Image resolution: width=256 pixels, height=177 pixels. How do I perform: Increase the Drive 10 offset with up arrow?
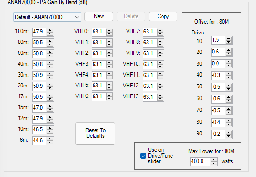[x=229, y=38]
